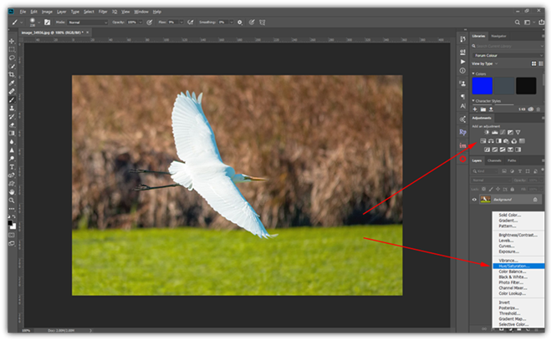Select the Zoom tool

tap(12, 200)
